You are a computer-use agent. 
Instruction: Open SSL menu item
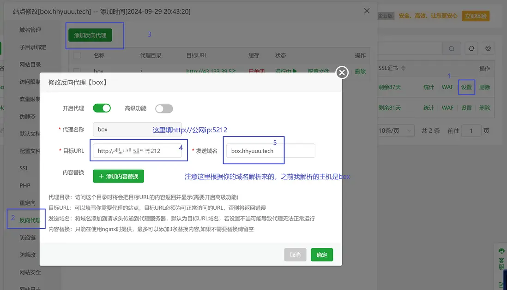coord(24,168)
